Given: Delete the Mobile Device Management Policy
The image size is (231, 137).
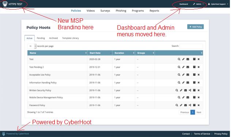Looking at the screenshot, I should tap(198, 97).
